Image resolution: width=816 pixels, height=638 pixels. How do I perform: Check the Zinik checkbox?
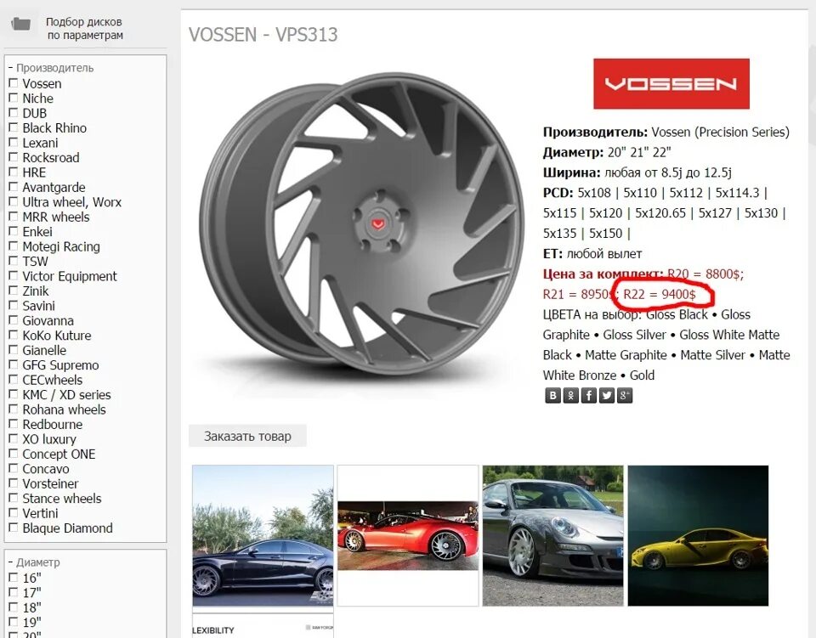point(14,291)
